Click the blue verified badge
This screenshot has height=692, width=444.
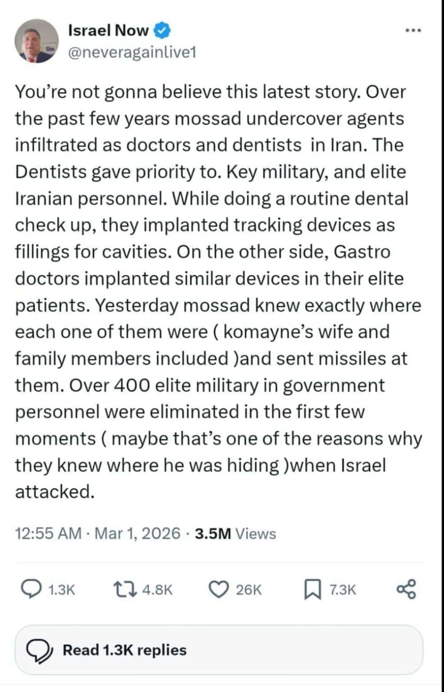tap(163, 31)
